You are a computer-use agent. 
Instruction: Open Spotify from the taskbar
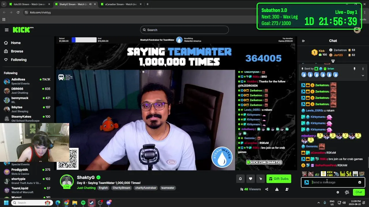click(83, 203)
